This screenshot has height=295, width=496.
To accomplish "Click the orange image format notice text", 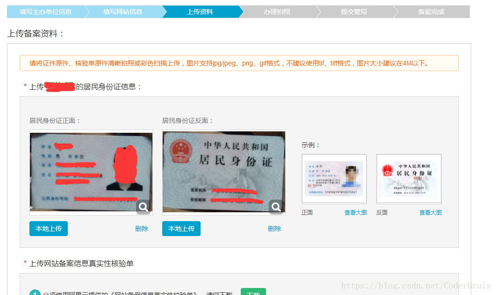I will 229,63.
